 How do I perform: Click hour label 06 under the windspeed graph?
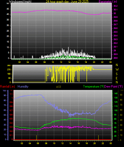(x=36, y=62)
